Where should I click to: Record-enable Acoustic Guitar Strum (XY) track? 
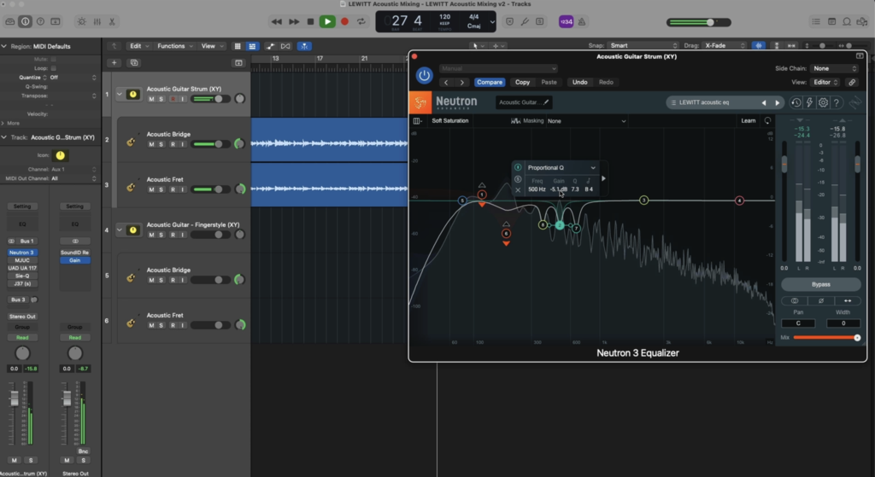point(173,99)
